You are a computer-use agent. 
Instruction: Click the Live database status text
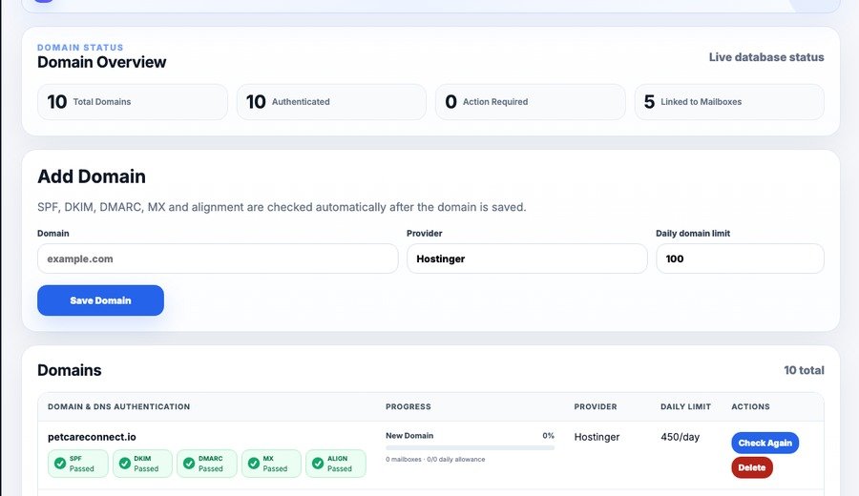[x=766, y=57]
